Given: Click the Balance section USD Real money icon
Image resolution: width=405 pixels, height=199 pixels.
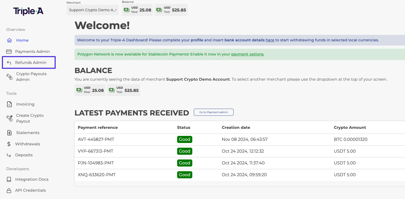Looking at the screenshot, I should pyautogui.click(x=79, y=90).
